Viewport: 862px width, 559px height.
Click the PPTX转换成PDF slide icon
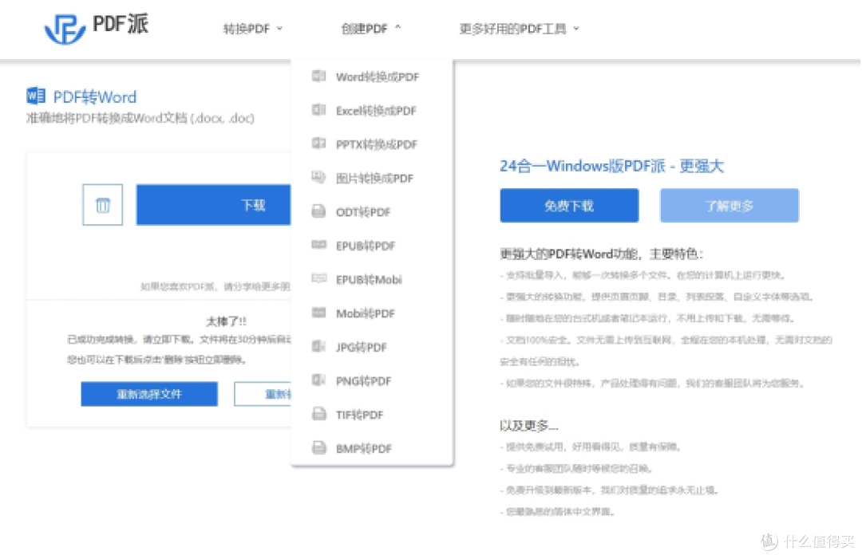point(318,144)
